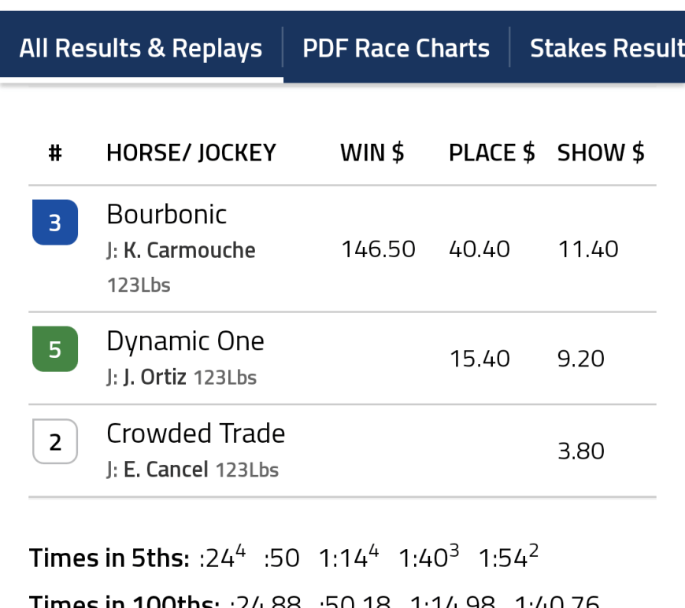Image resolution: width=685 pixels, height=608 pixels.
Task: Click Bourbonic's 146.50 win payout
Action: [378, 250]
